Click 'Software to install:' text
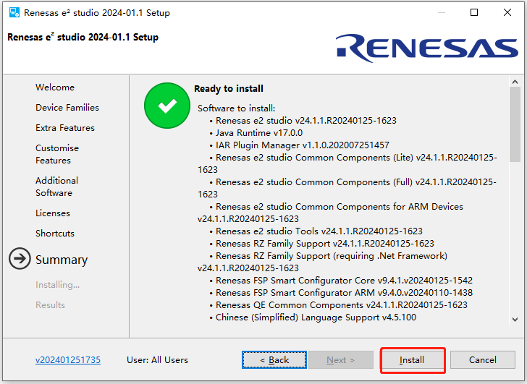The width and height of the screenshot is (527, 384). (x=236, y=108)
